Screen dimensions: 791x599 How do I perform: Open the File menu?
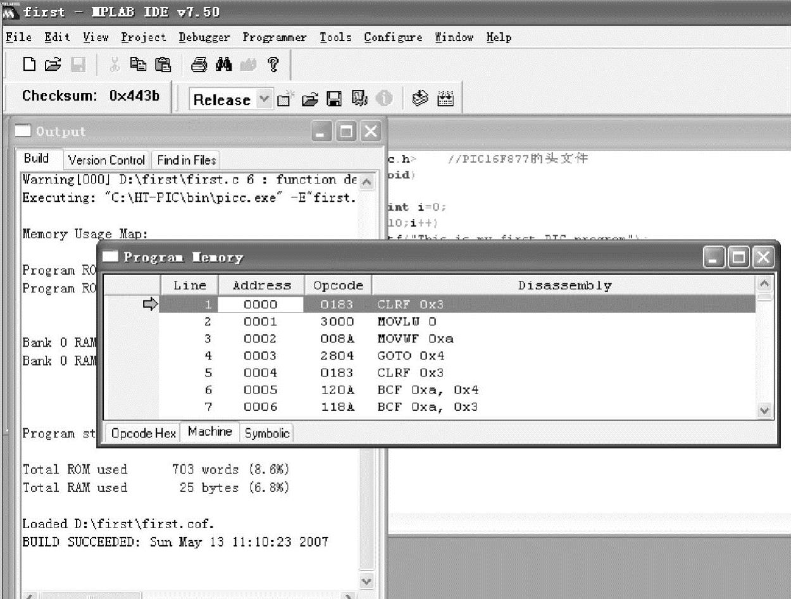click(18, 37)
